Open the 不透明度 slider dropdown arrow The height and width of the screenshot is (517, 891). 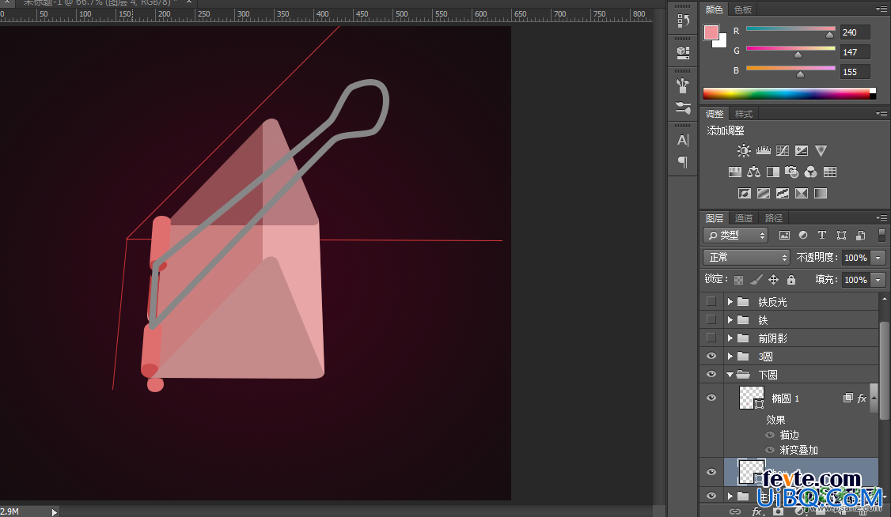coord(878,258)
